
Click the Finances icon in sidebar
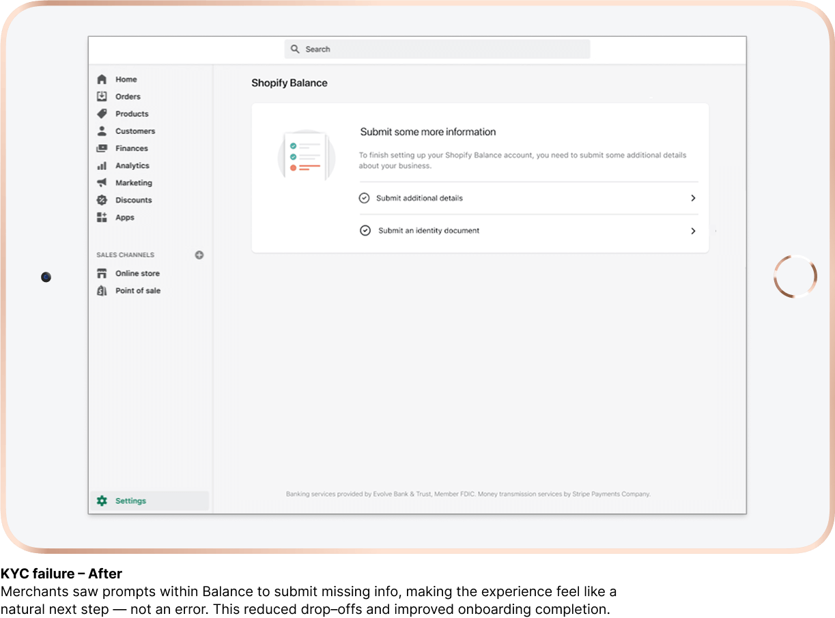[x=102, y=148]
